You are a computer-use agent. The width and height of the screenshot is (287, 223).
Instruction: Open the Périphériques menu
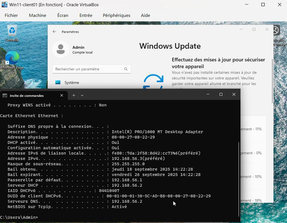coord(117,15)
